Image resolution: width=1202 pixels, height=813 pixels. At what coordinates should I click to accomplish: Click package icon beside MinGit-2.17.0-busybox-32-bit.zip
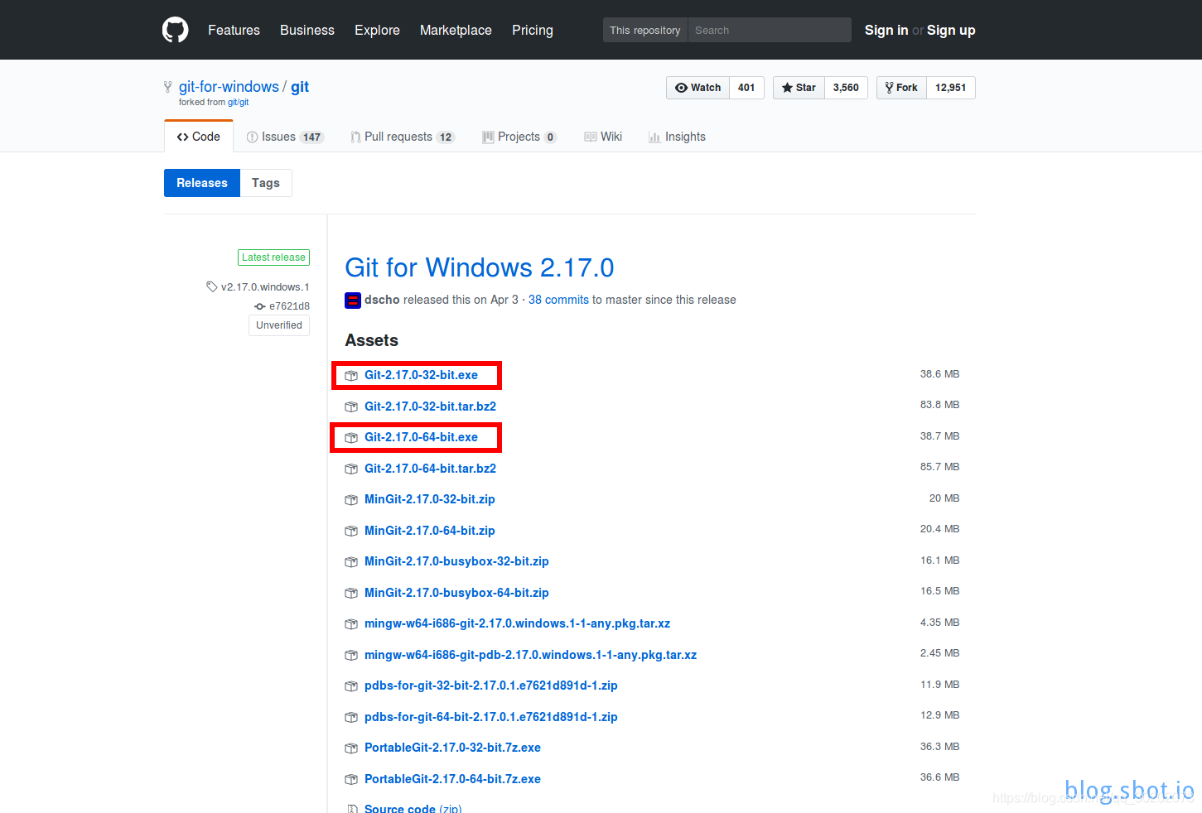click(351, 562)
